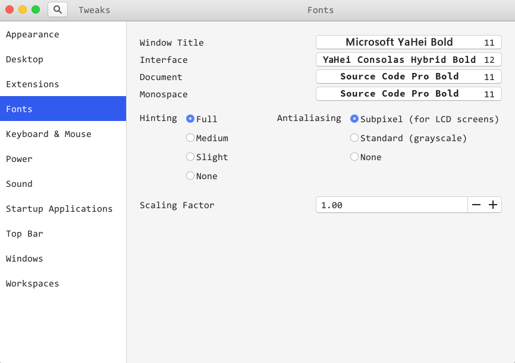Open the Monospace font chooser
The width and height of the screenshot is (515, 363).
[x=409, y=94]
